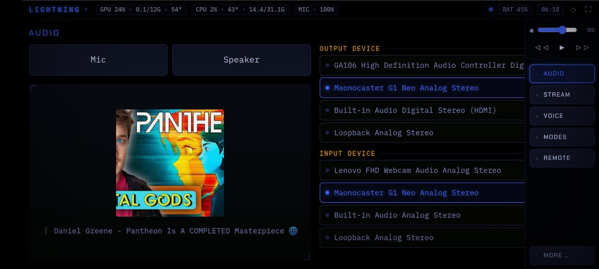Toggle fullscreen with the corner-brackets icon
The height and width of the screenshot is (269, 599).
[x=588, y=9]
